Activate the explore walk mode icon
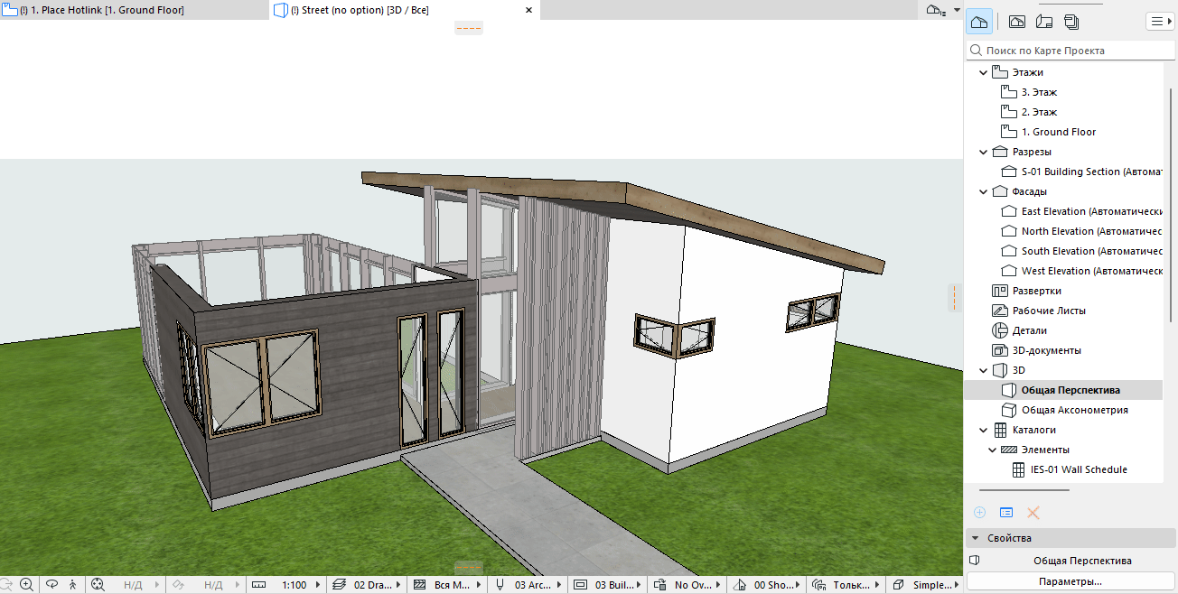The image size is (1178, 594). tap(73, 585)
